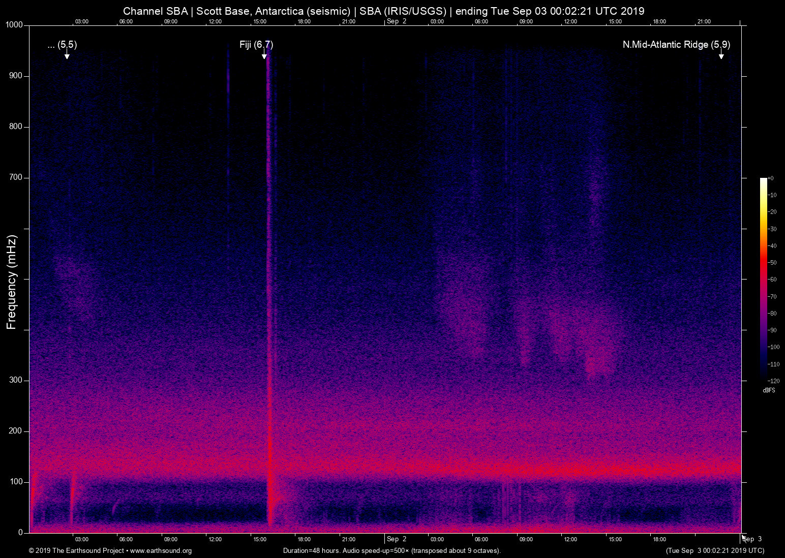Click the "Sep 3" date label at bottom right

[752, 539]
